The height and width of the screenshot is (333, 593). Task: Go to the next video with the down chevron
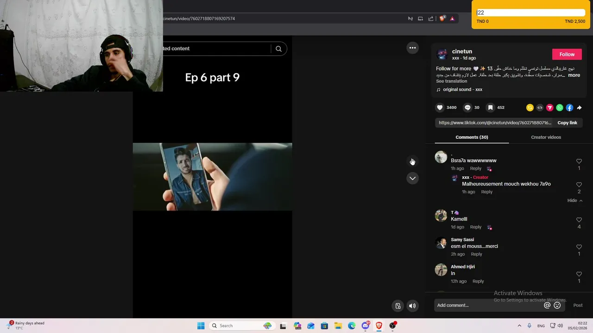click(x=412, y=178)
